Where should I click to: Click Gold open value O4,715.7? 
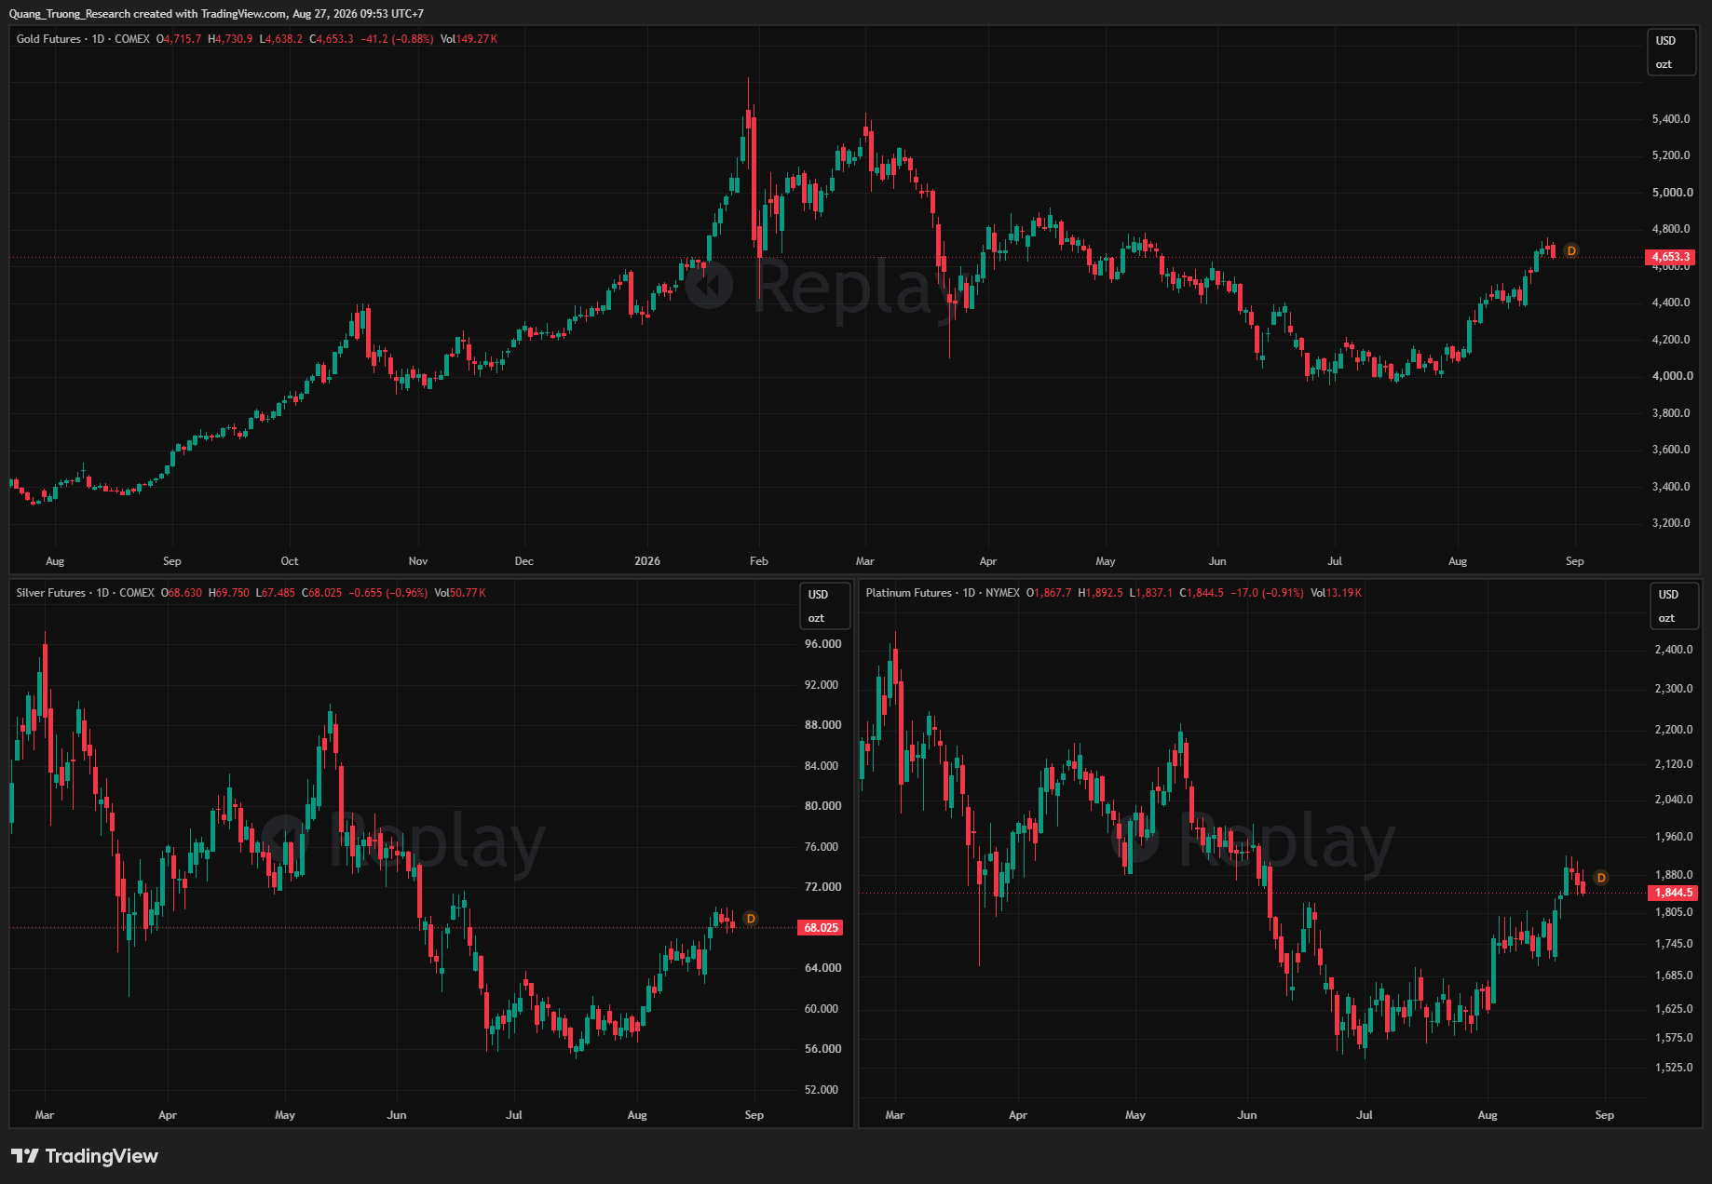tap(179, 39)
